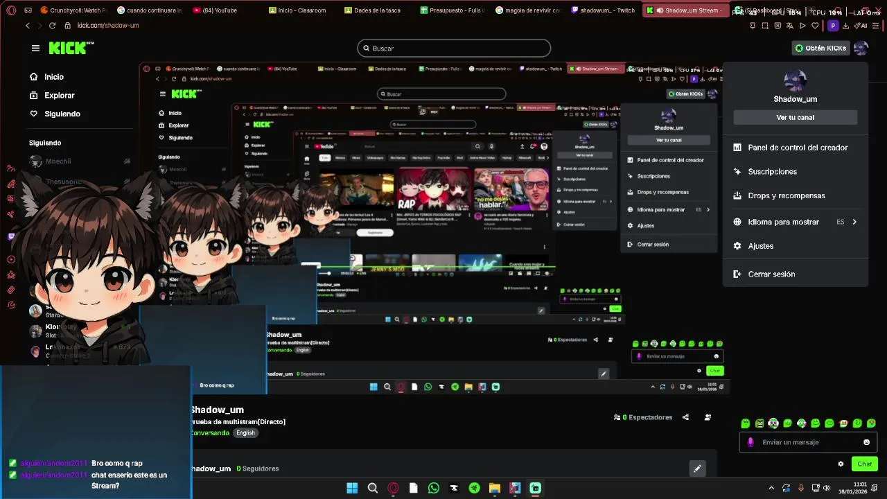
Task: Switch to shadowum_ - Twitch tab
Action: pyautogui.click(x=603, y=10)
